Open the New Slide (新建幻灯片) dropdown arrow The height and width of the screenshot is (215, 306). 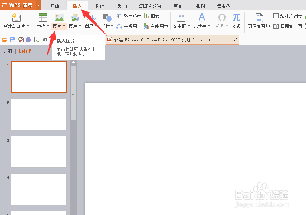point(28,26)
